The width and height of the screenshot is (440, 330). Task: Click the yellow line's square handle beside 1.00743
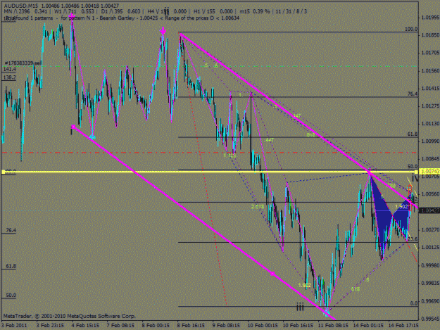click(416, 172)
